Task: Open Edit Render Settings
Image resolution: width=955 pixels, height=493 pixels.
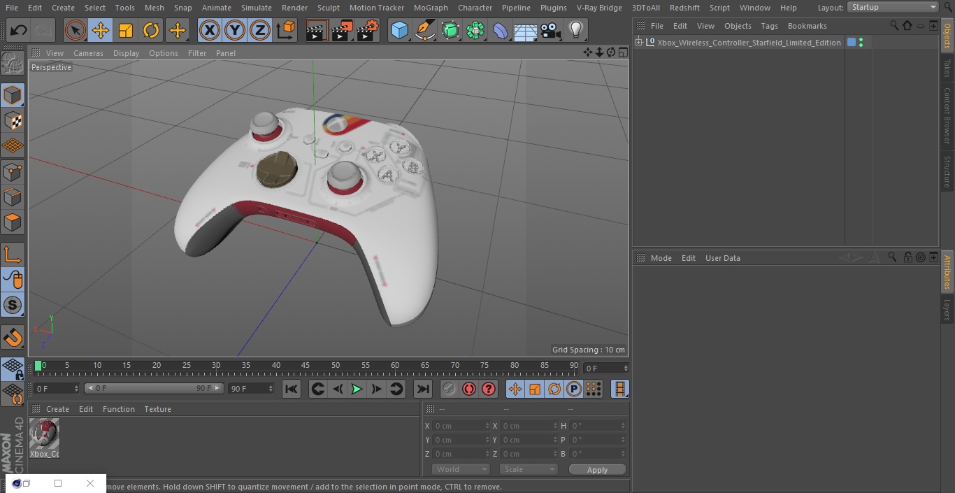Action: [368, 31]
